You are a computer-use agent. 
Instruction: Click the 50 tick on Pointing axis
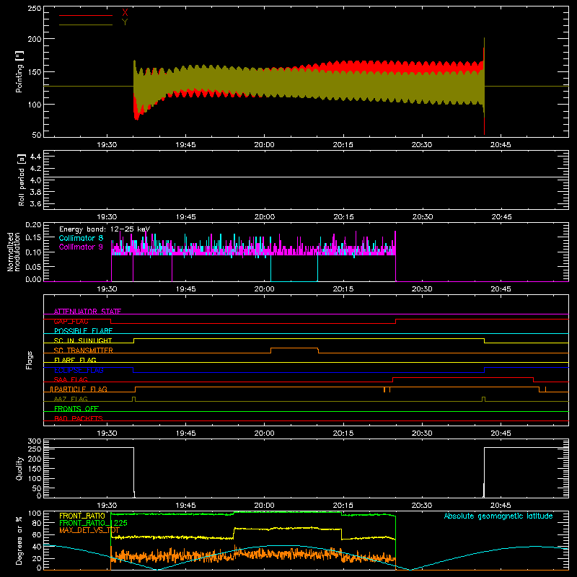[x=37, y=135]
